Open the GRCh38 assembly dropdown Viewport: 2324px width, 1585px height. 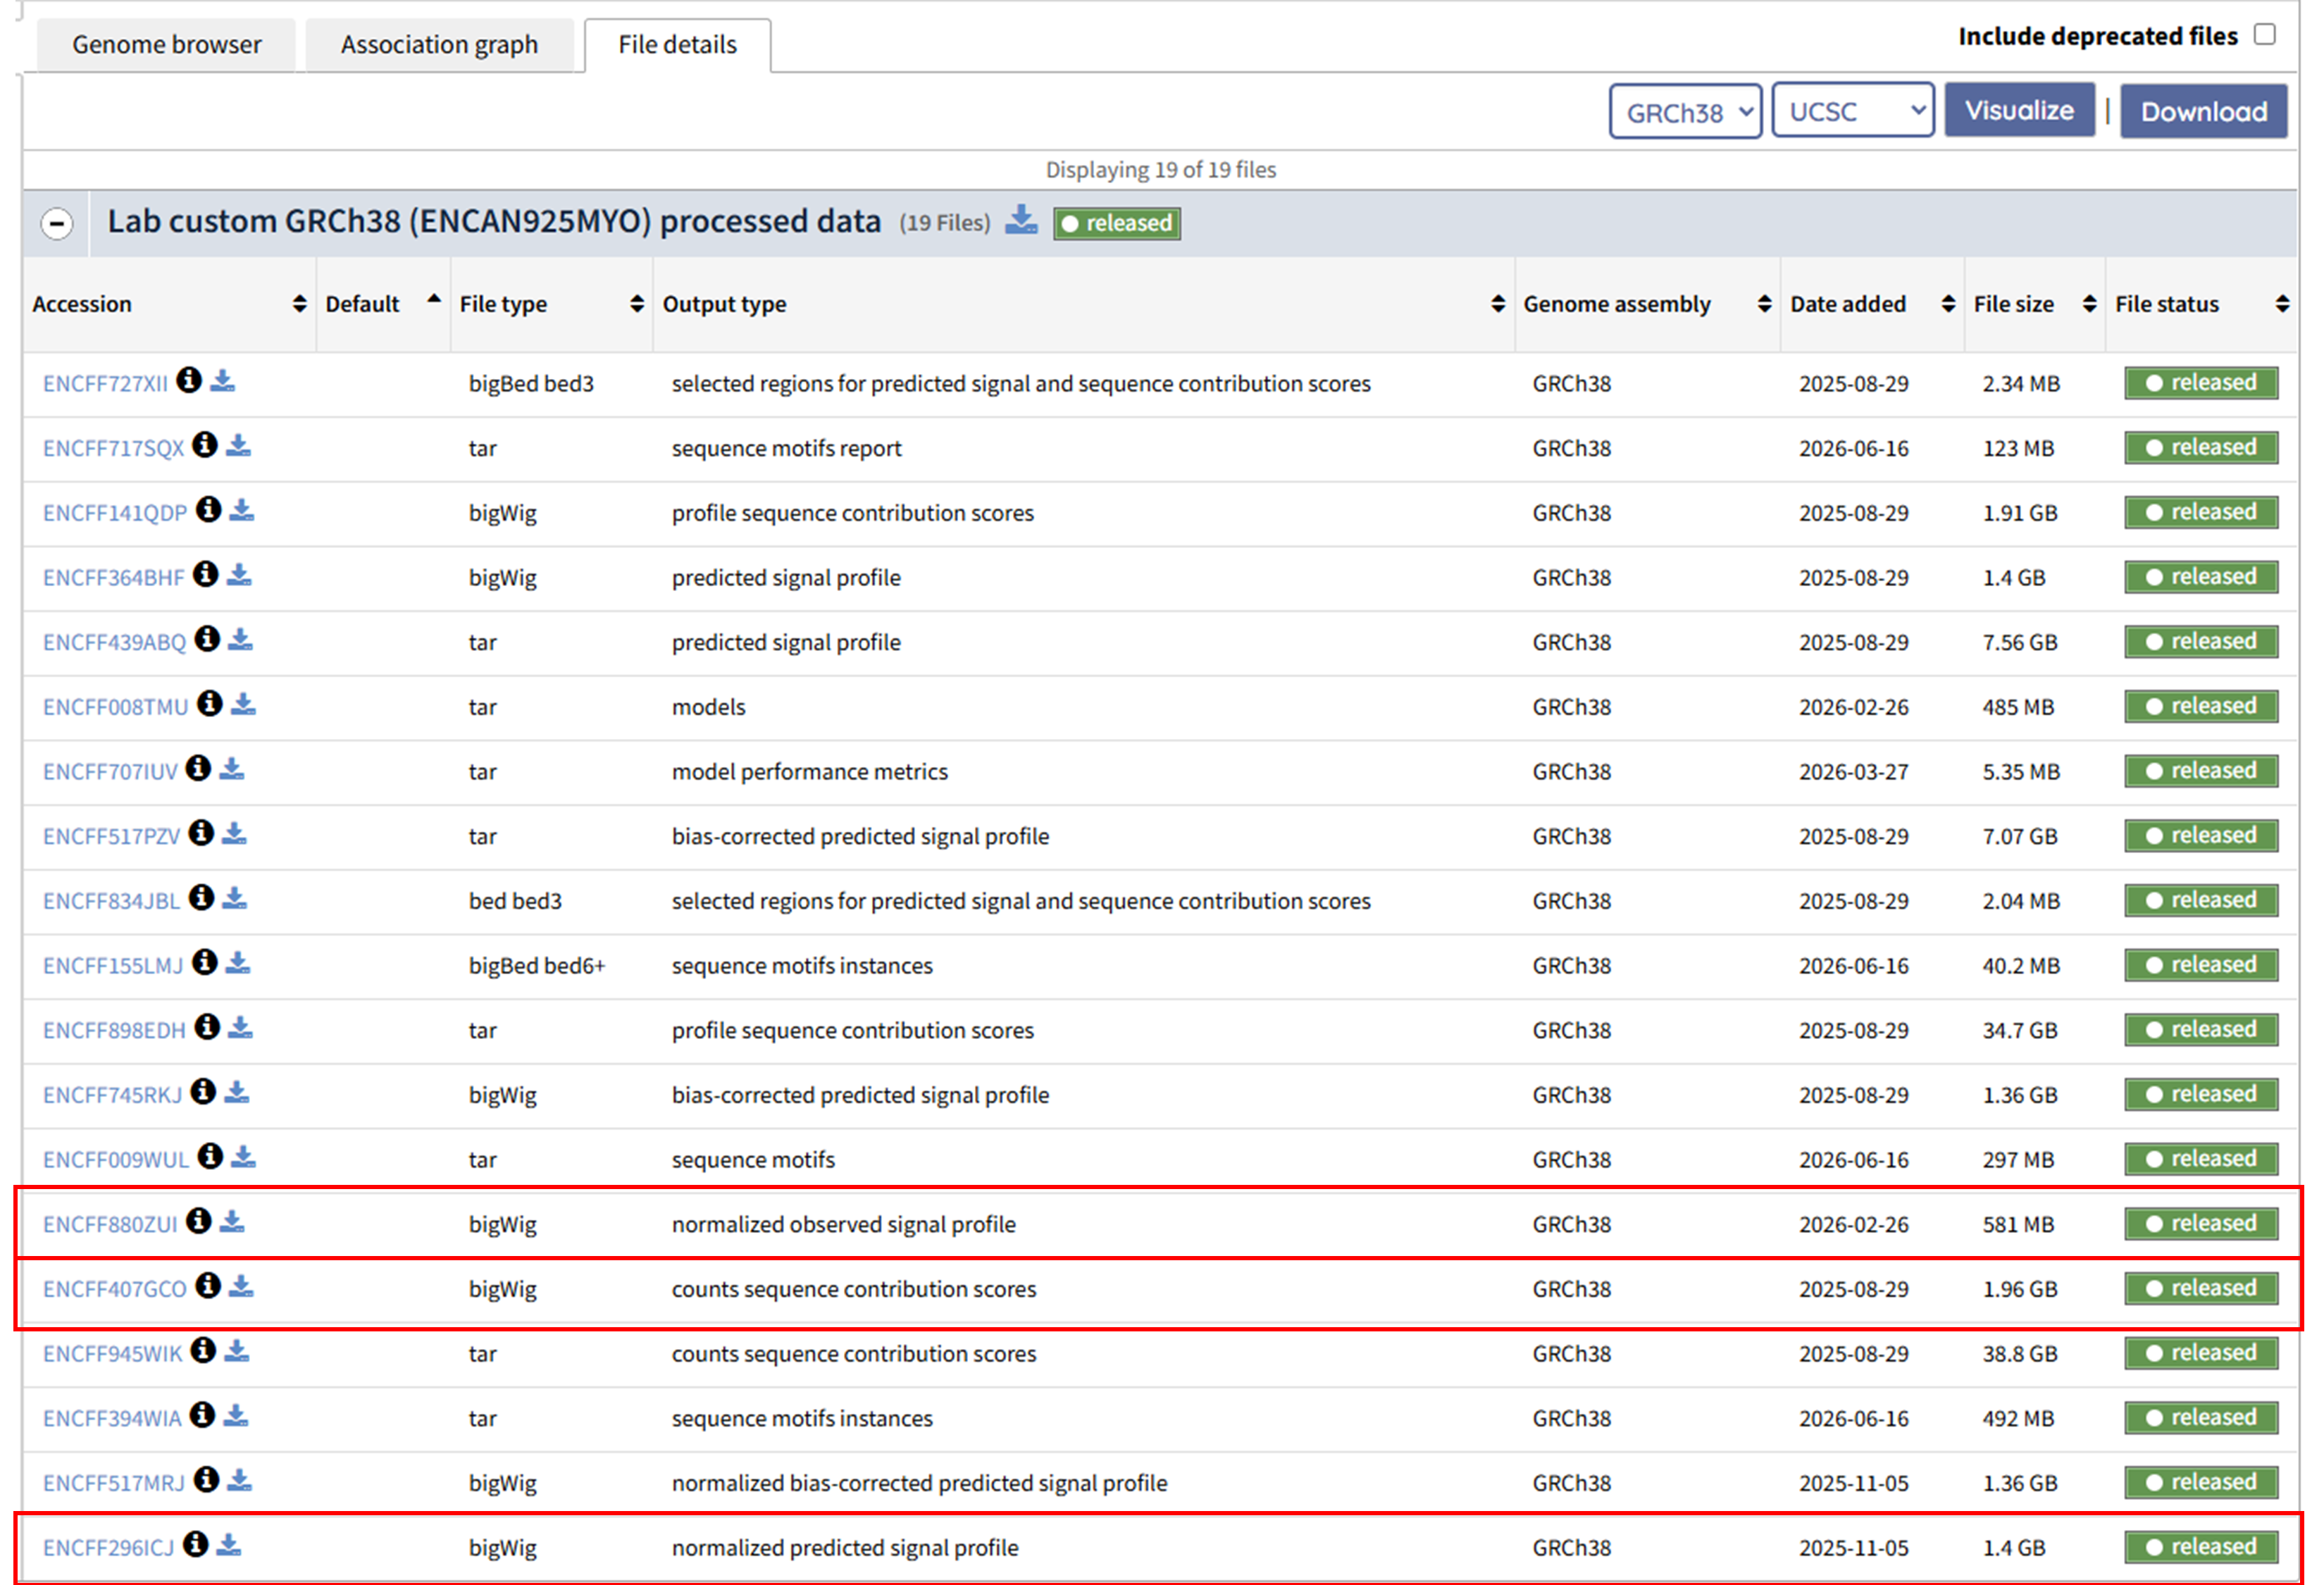click(x=1685, y=111)
